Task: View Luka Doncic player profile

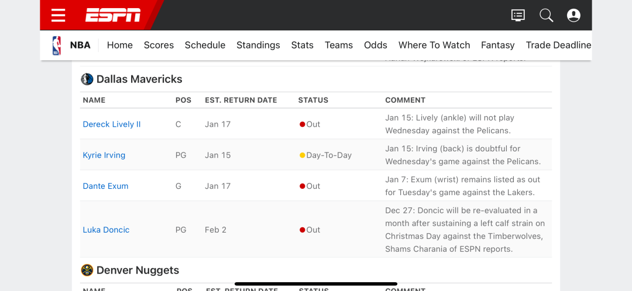Action: coord(106,230)
